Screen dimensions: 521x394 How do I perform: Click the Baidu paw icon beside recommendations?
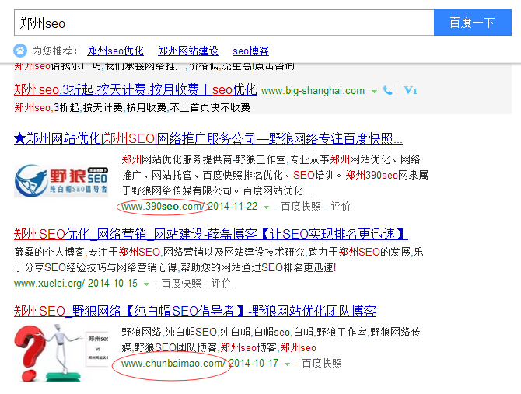pos(20,51)
